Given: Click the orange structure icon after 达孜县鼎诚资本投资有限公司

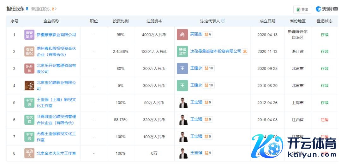Looking at the screenshot, I should click(x=245, y=51).
